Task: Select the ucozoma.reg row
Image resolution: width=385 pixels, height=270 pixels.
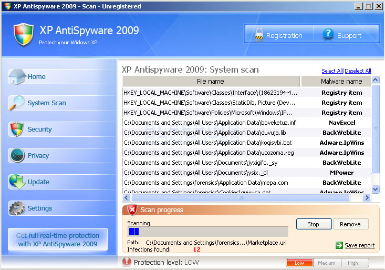Action: coord(246,153)
